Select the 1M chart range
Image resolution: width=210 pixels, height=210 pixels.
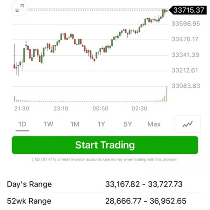pyautogui.click(x=75, y=124)
